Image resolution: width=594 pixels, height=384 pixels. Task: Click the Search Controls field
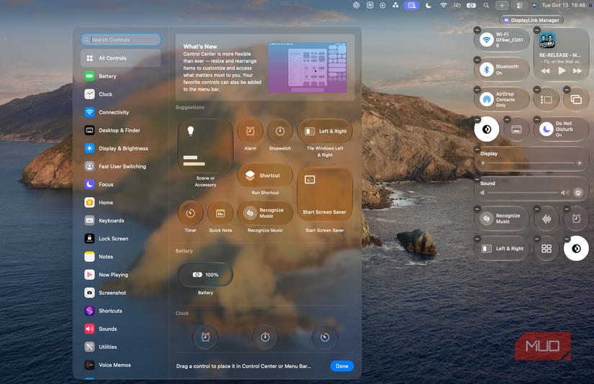pos(120,40)
